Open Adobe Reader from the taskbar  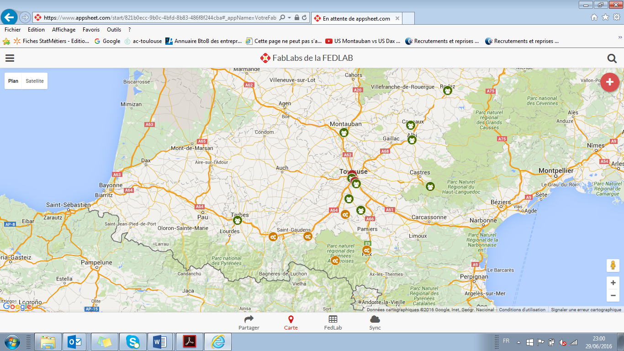point(189,342)
